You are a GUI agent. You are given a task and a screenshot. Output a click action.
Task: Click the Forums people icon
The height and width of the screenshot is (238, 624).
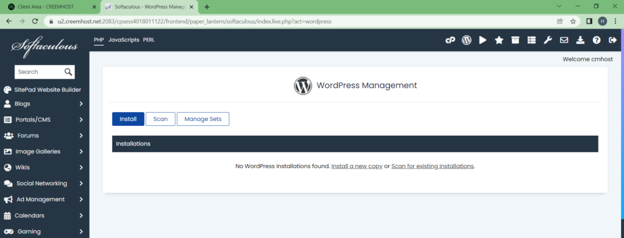tap(9, 136)
